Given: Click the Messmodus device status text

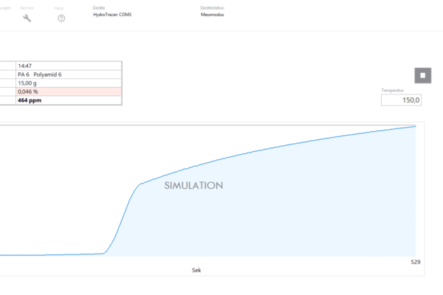Looking at the screenshot, I should coord(212,14).
